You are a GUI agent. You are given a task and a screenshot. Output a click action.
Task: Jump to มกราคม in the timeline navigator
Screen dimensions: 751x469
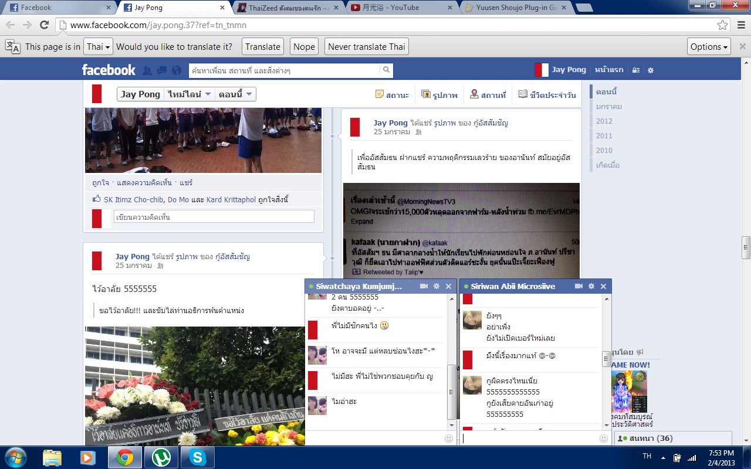coord(608,107)
